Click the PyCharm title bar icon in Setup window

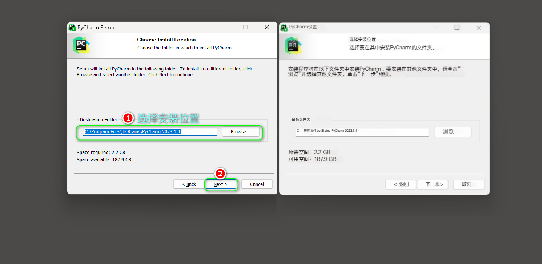(72, 27)
